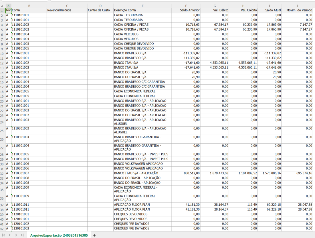
Task: Select column D by its header
Action: click(x=100, y=6)
